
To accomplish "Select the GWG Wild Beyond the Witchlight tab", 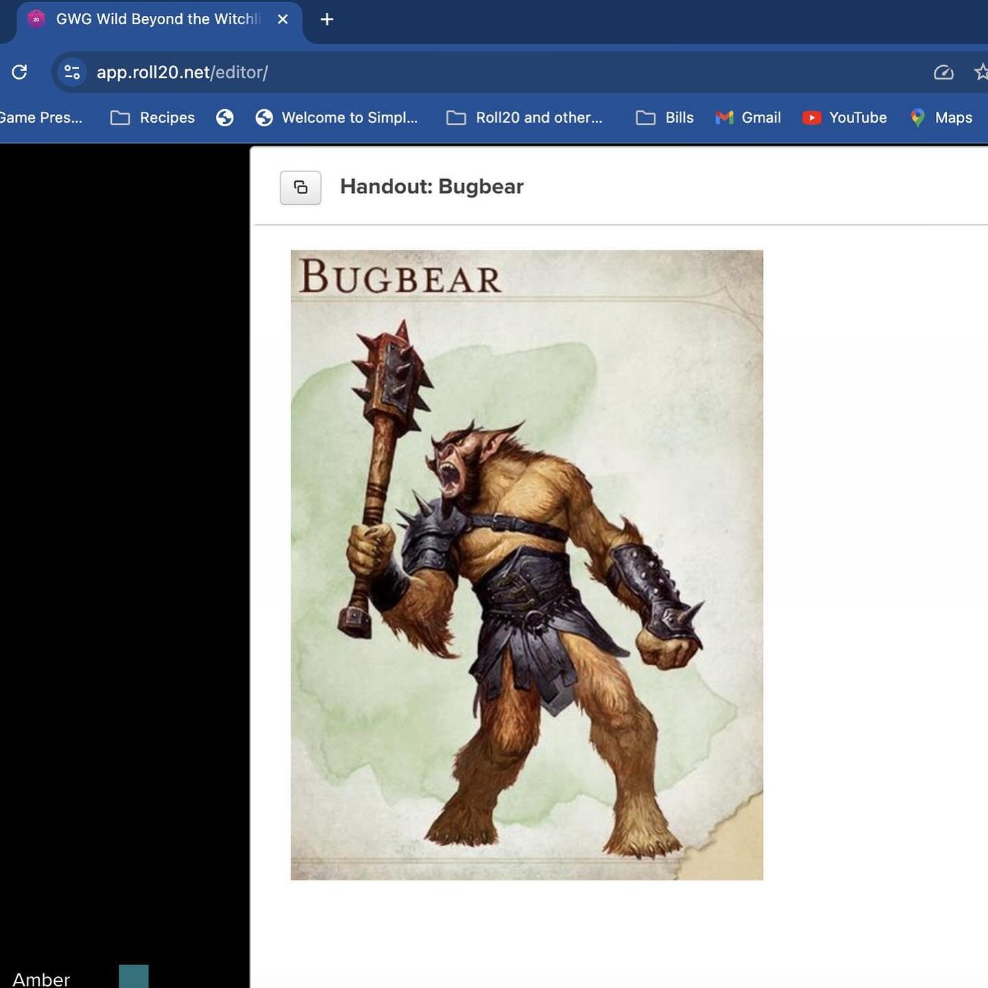I will [x=159, y=19].
